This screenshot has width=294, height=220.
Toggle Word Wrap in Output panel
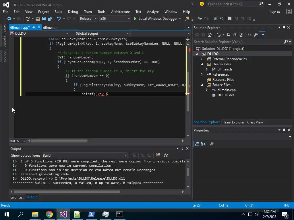[x=166, y=155]
